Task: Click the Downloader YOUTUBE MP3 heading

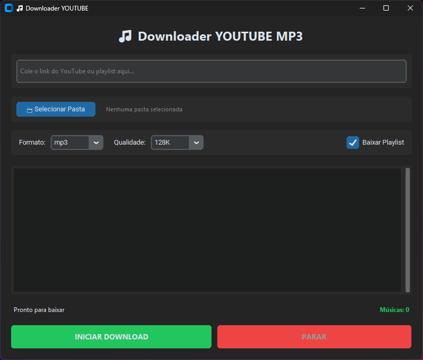Action: (220, 36)
